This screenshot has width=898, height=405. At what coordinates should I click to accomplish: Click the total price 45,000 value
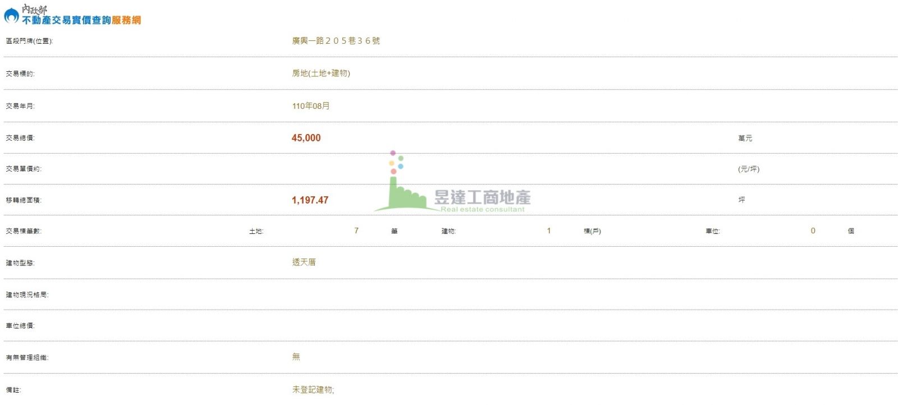306,138
